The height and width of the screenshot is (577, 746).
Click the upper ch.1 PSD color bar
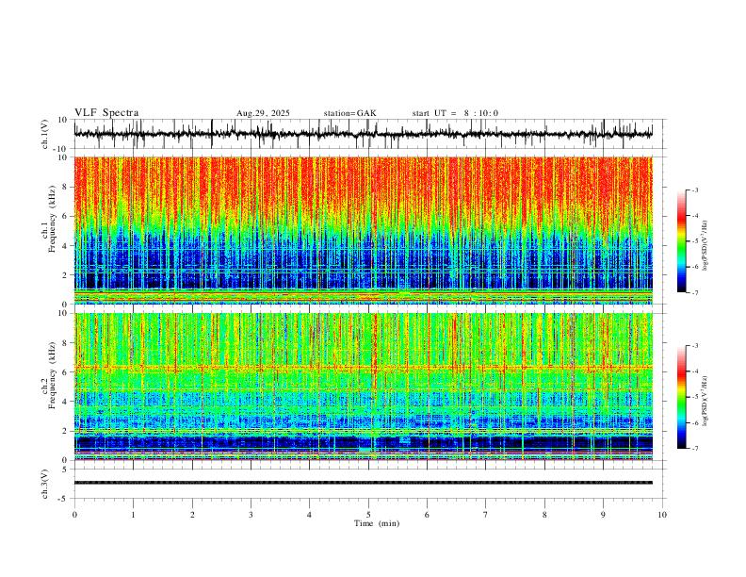coord(681,241)
